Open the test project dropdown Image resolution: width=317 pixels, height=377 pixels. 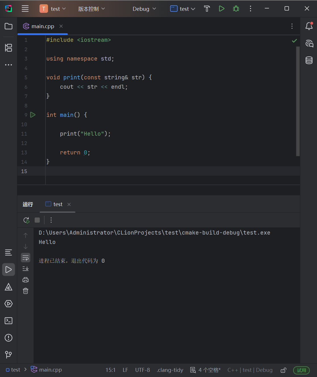(x=53, y=9)
